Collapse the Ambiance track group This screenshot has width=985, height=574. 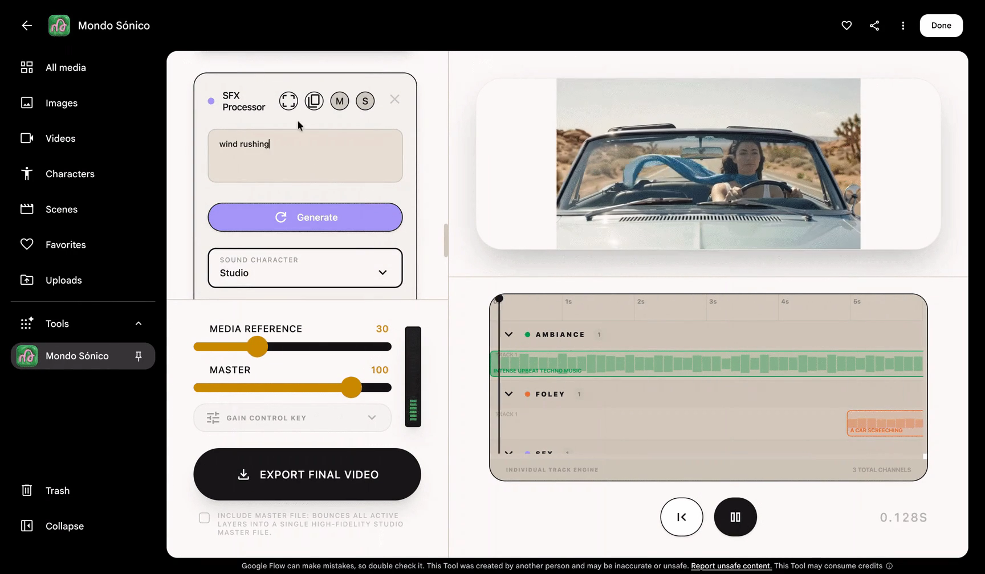[x=509, y=334]
